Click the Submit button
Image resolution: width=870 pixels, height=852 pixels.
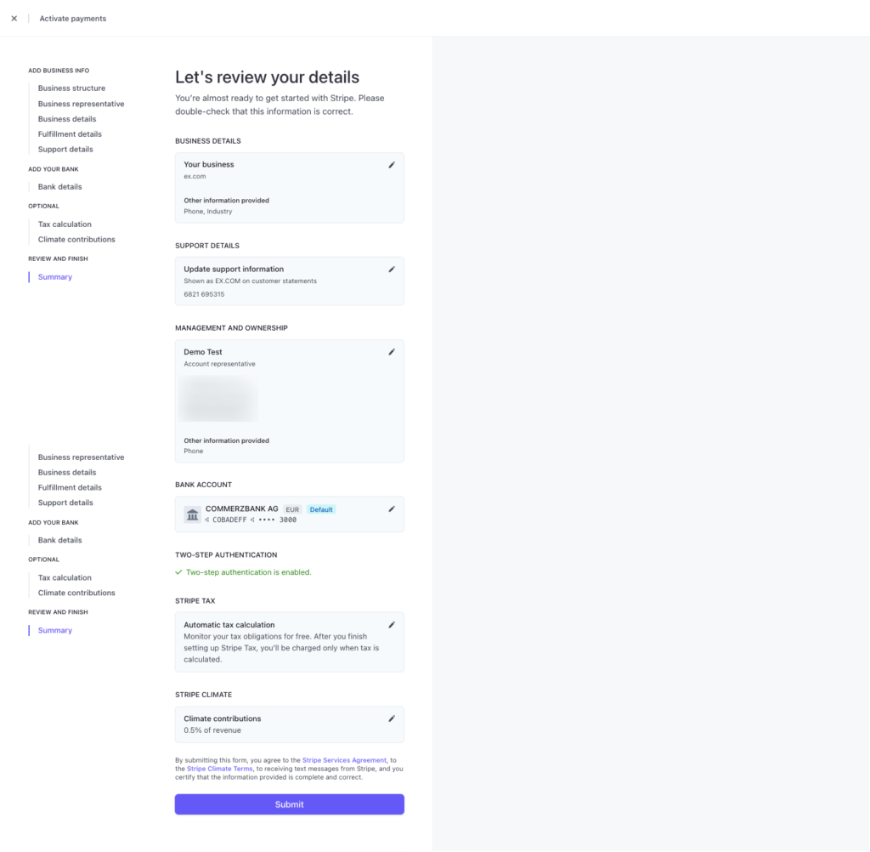[289, 804]
